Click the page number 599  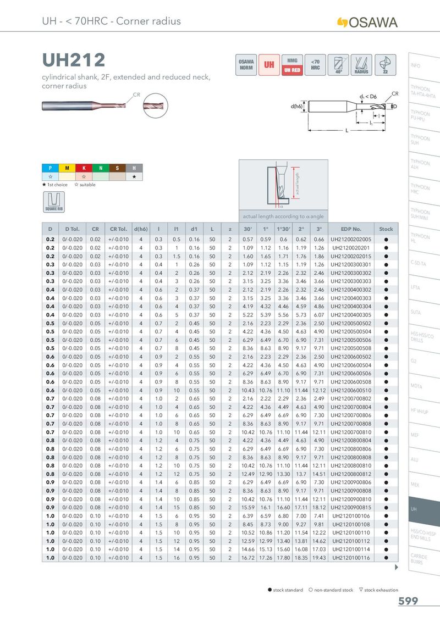pyautogui.click(x=408, y=601)
